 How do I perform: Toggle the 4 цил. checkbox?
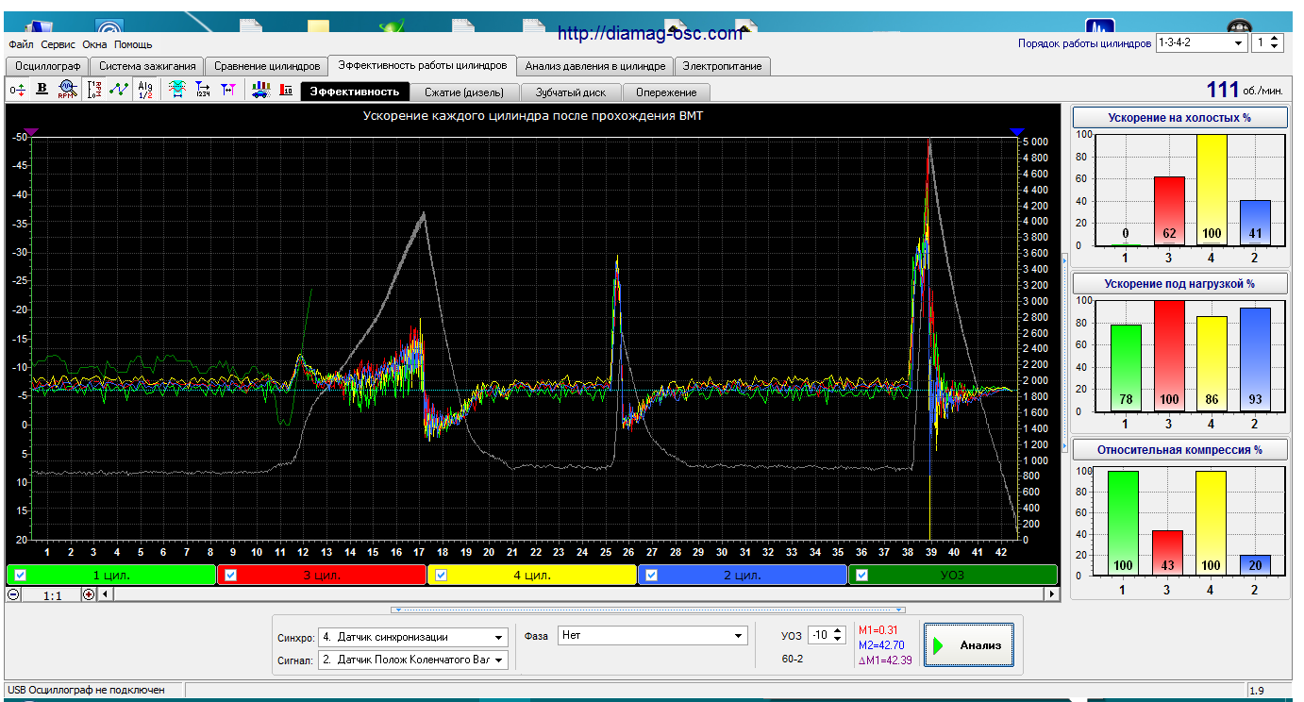coord(441,575)
